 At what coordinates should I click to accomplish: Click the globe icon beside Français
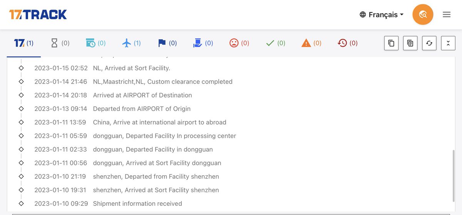click(363, 15)
